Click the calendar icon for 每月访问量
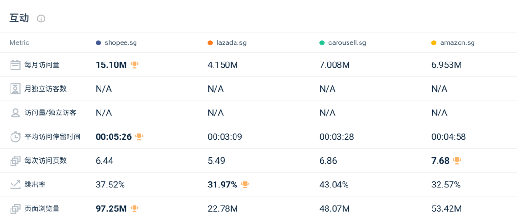517x218 pixels. point(15,65)
